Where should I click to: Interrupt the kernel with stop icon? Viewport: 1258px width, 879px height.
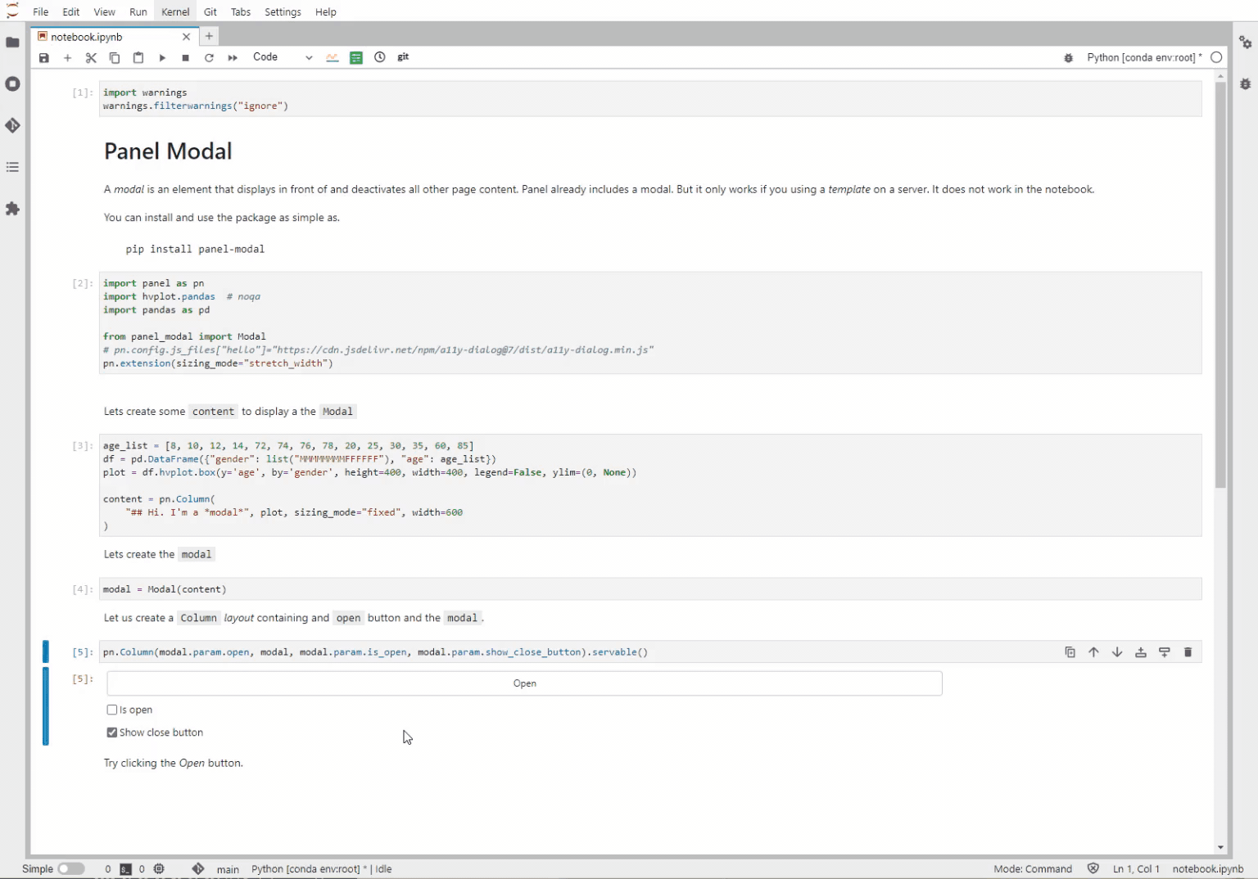coord(186,57)
